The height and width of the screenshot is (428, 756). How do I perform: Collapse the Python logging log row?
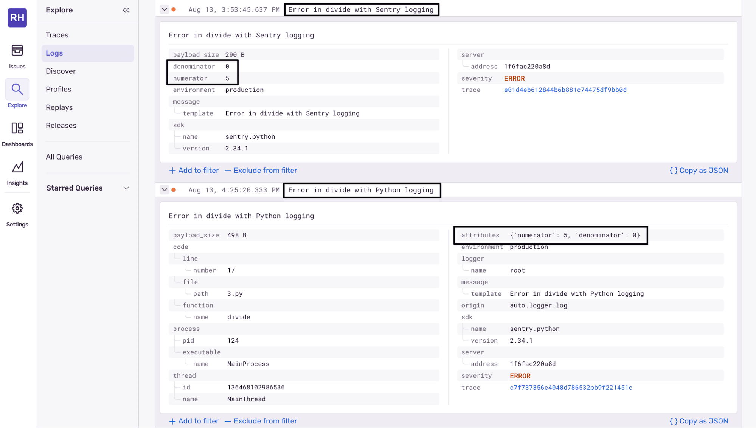point(164,190)
